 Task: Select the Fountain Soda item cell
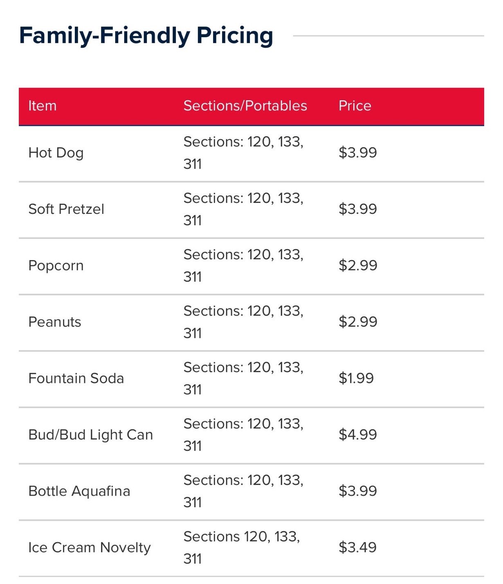tap(76, 379)
